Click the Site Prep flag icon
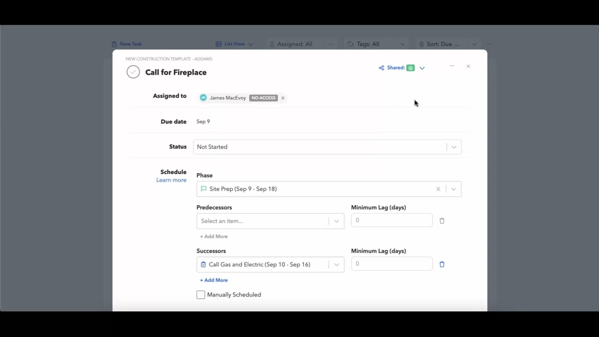Viewport: 599px width, 337px height. (204, 189)
